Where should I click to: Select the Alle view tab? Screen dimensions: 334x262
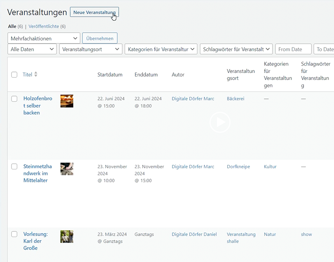pyautogui.click(x=12, y=26)
